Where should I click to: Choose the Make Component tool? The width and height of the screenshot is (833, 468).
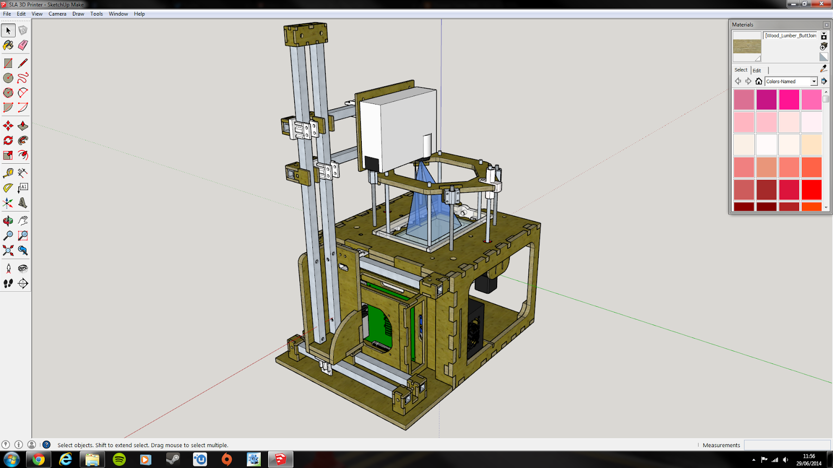point(23,31)
